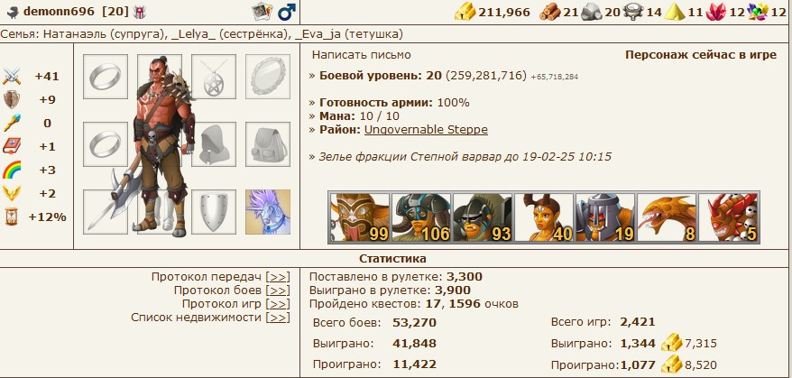Click the top-left ring equipment slot
792x378 pixels.
tap(106, 77)
